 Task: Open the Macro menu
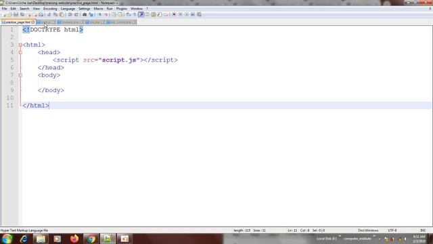[x=98, y=9]
